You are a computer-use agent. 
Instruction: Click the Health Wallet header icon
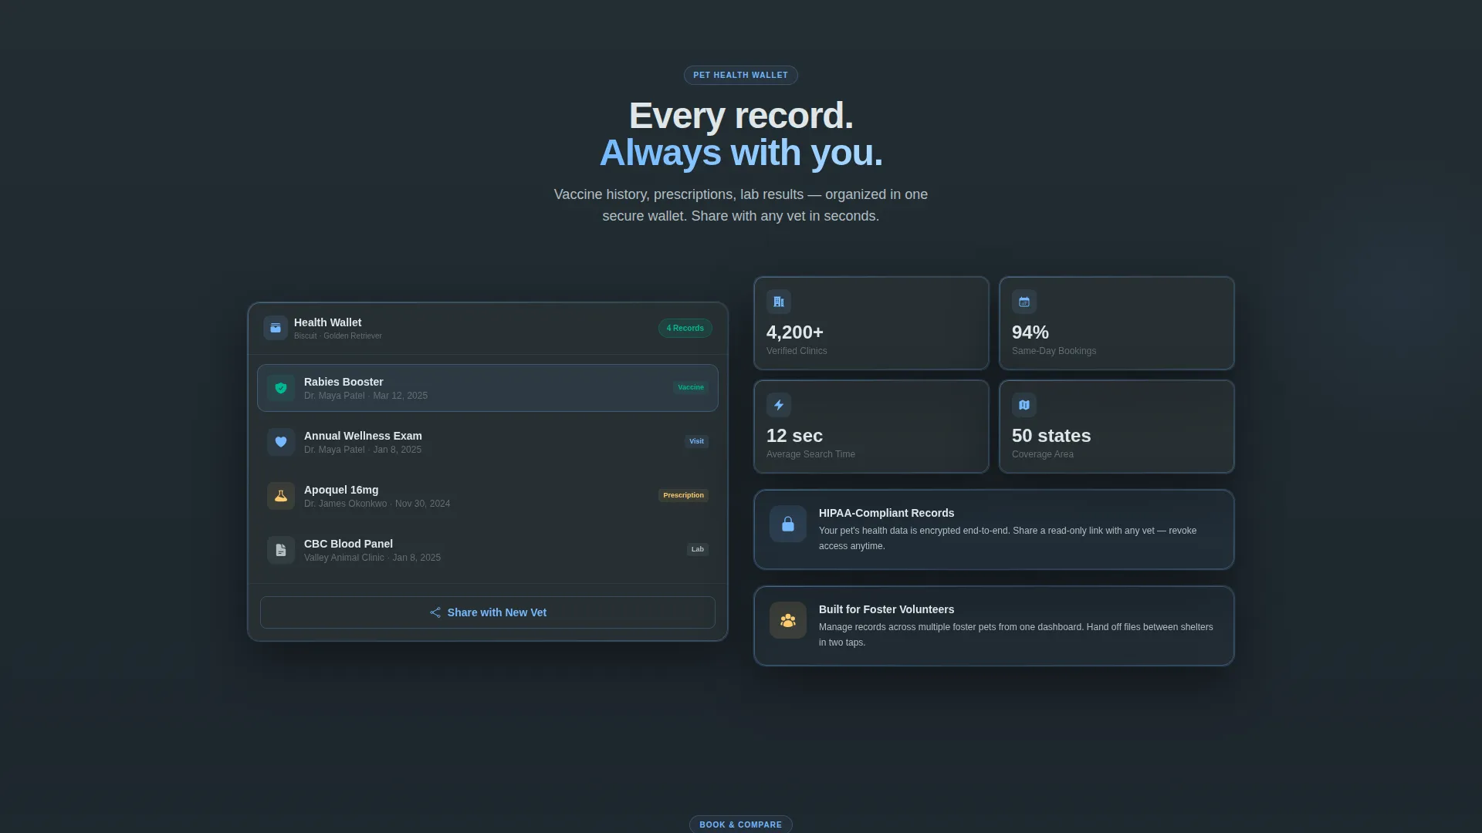point(276,328)
